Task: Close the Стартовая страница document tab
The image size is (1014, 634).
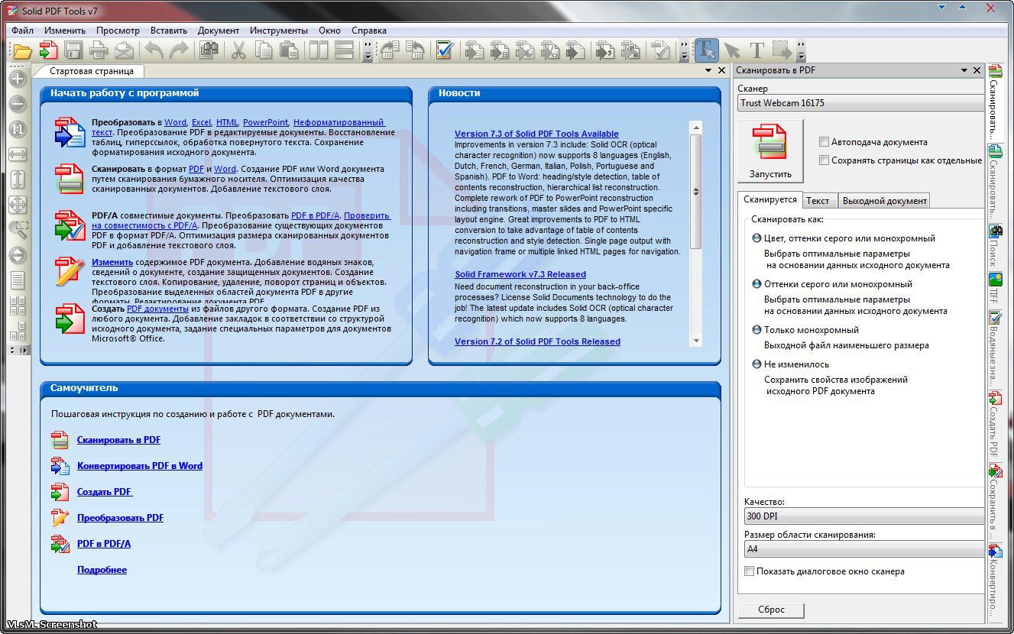Action: click(722, 70)
